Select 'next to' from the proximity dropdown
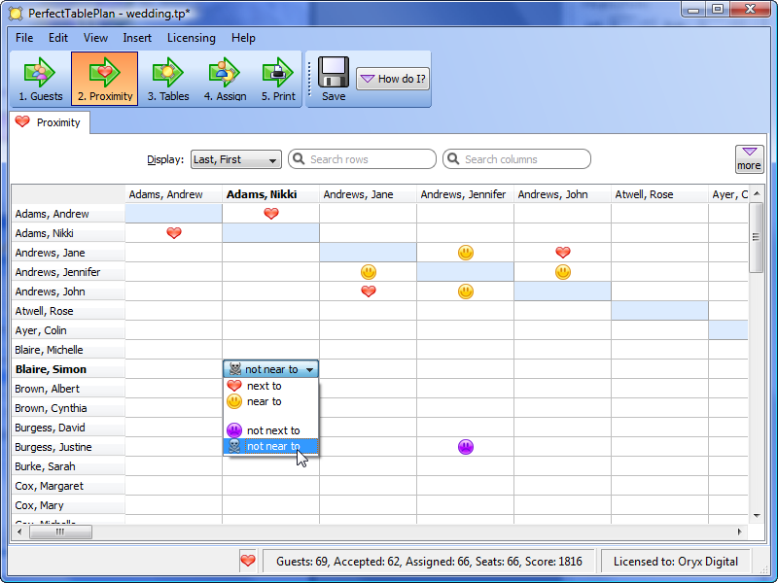Viewport: 778px width, 583px height. tap(264, 386)
